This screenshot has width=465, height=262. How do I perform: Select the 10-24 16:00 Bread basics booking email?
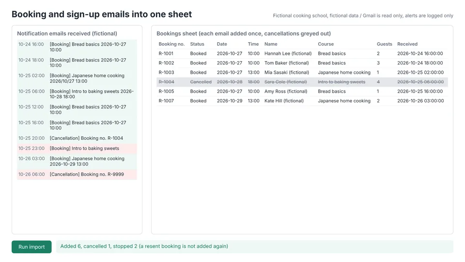pyautogui.click(x=77, y=47)
